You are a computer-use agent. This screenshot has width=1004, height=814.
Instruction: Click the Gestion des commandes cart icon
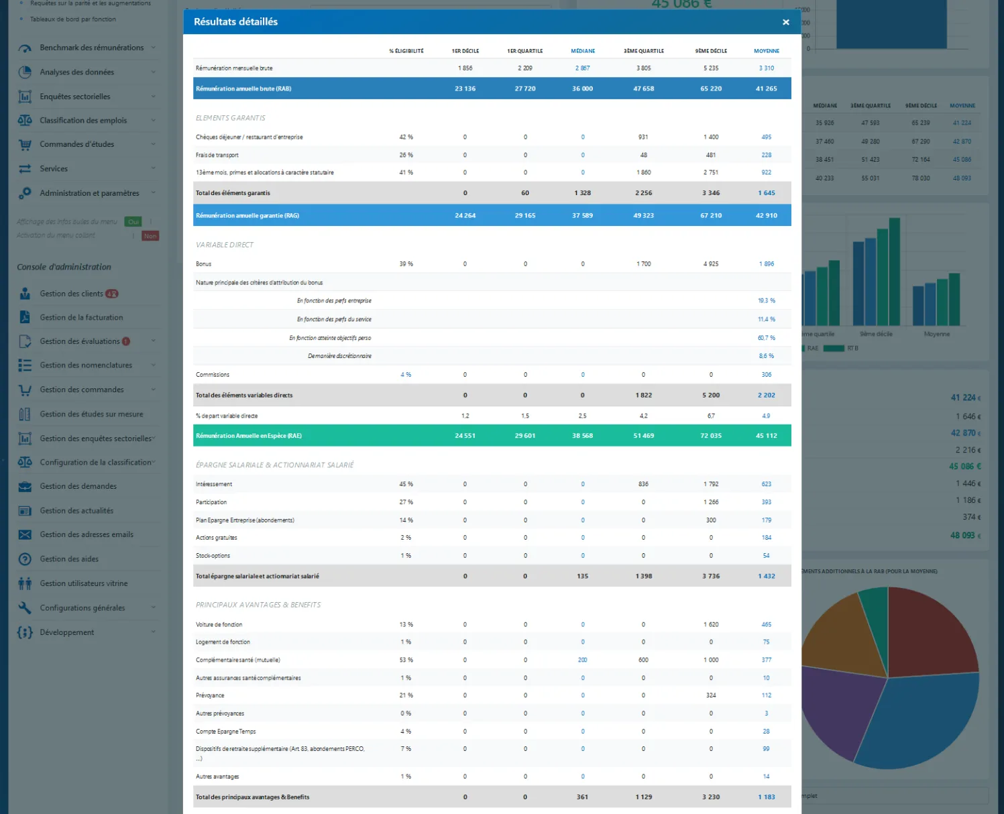25,390
